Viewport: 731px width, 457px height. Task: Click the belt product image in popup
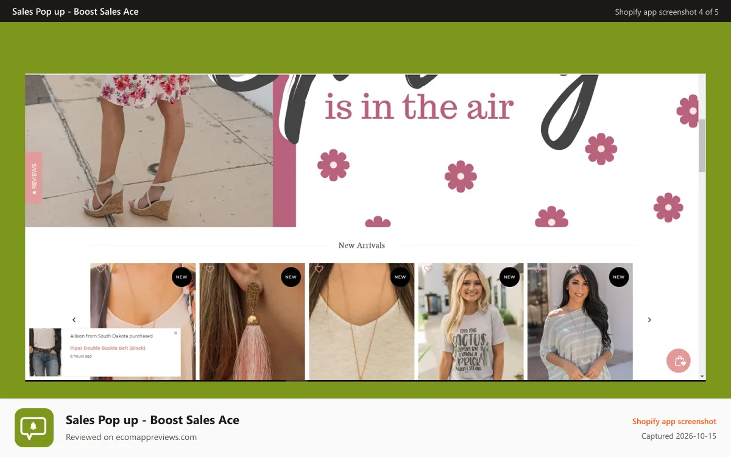click(x=46, y=352)
